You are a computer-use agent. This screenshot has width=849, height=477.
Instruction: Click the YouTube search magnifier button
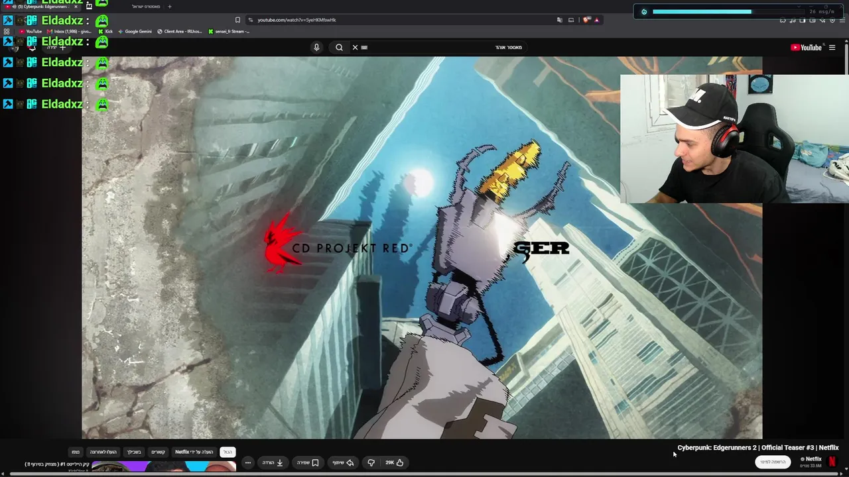click(x=339, y=47)
